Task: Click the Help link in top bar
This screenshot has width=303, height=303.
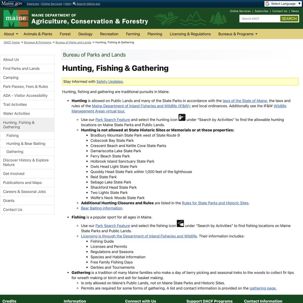Action: click(68, 4)
